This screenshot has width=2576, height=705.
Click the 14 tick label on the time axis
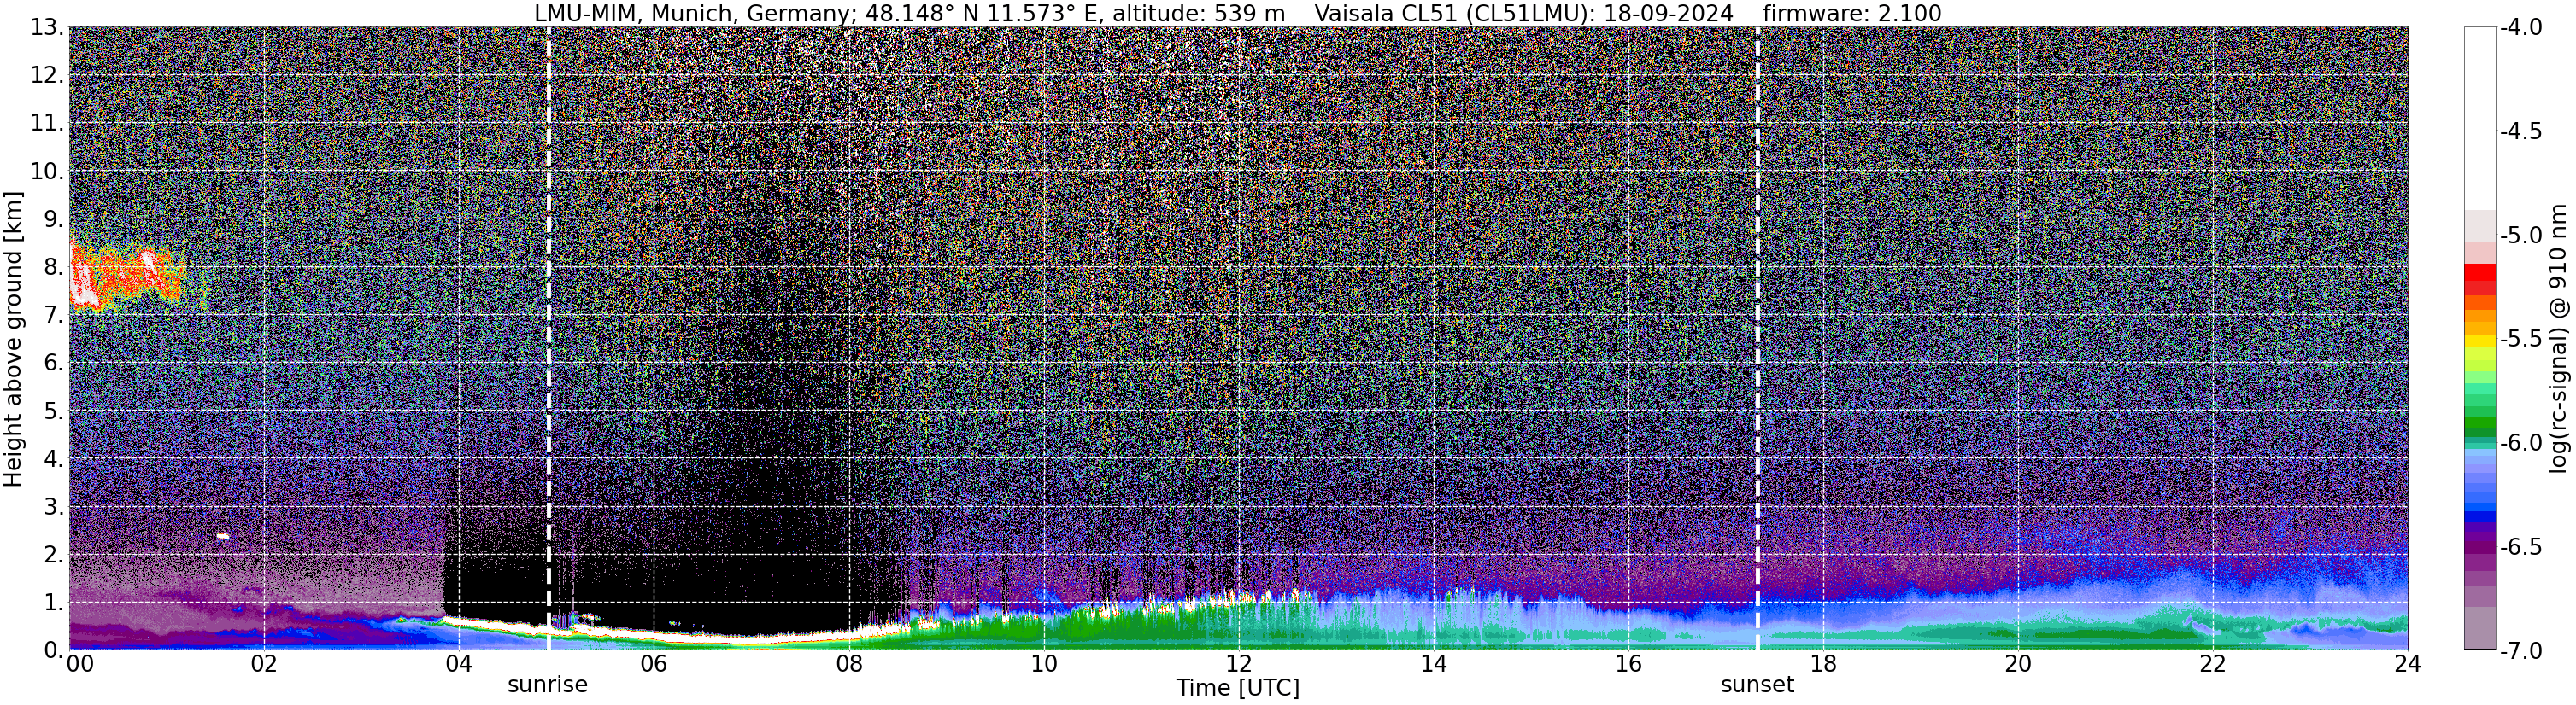(1433, 664)
